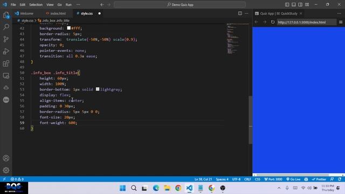Open editor more actions ellipsis

247,13
